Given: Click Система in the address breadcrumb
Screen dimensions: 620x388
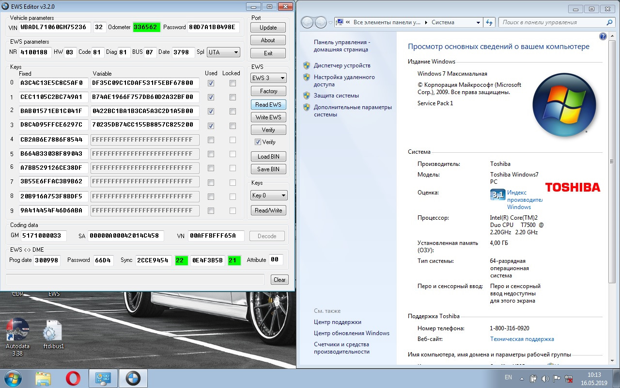Looking at the screenshot, I should click(x=443, y=22).
